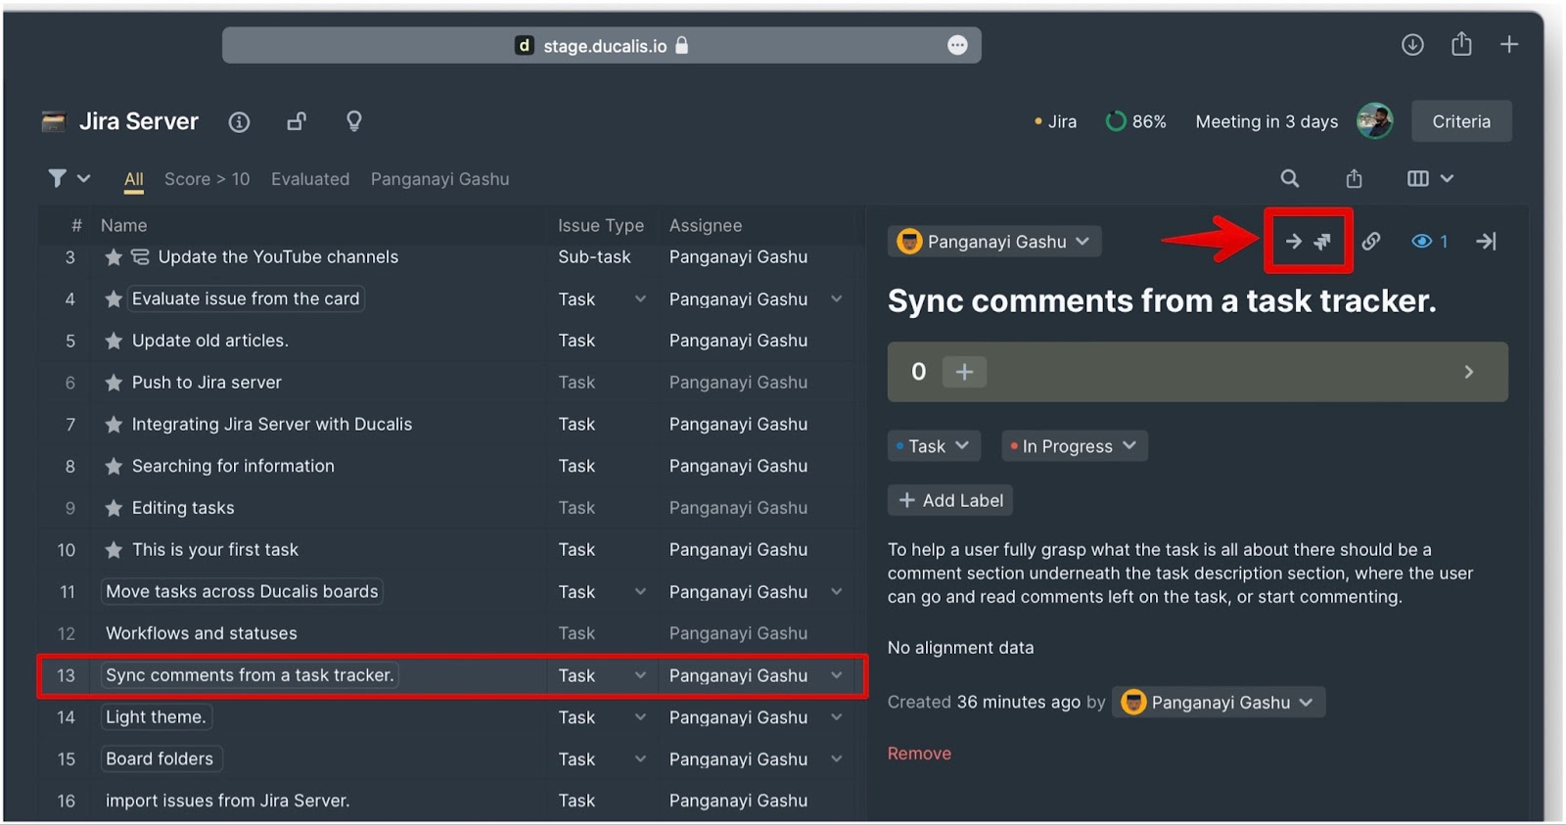Toggle star on Update the YouTube channels

pyautogui.click(x=114, y=256)
